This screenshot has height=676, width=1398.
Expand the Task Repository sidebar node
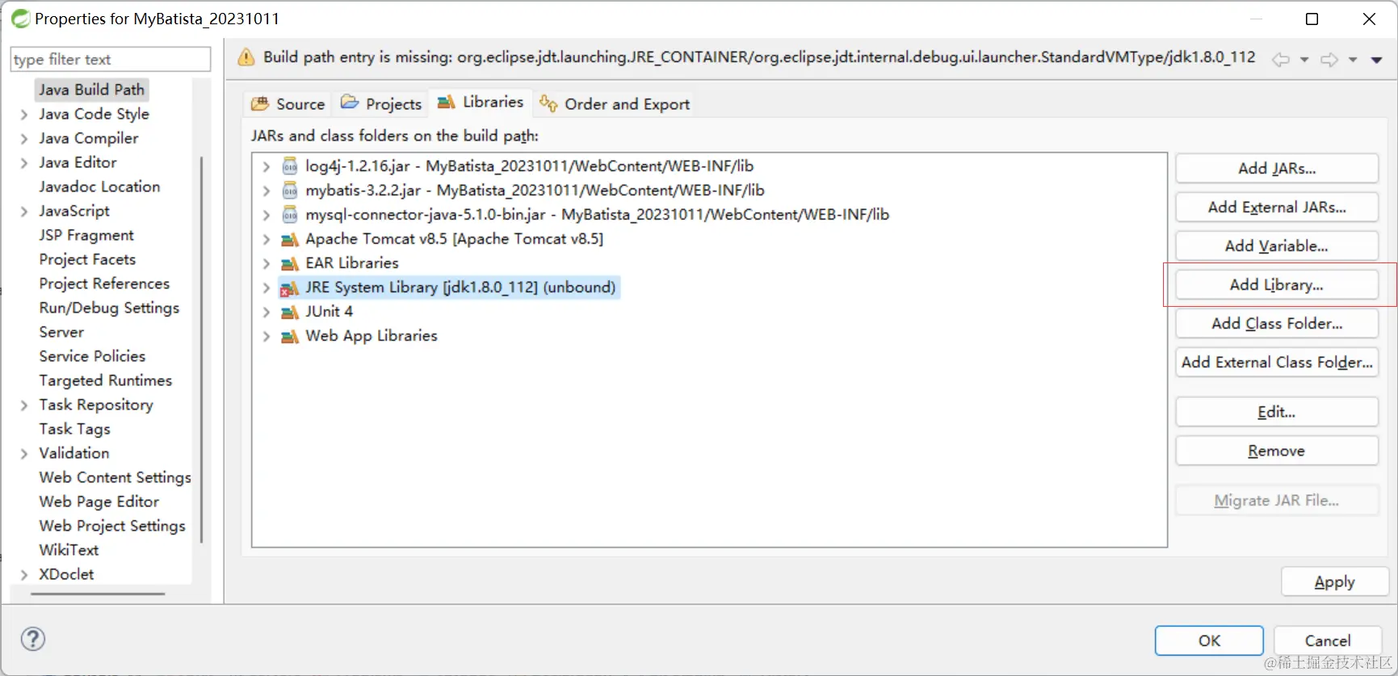point(23,405)
